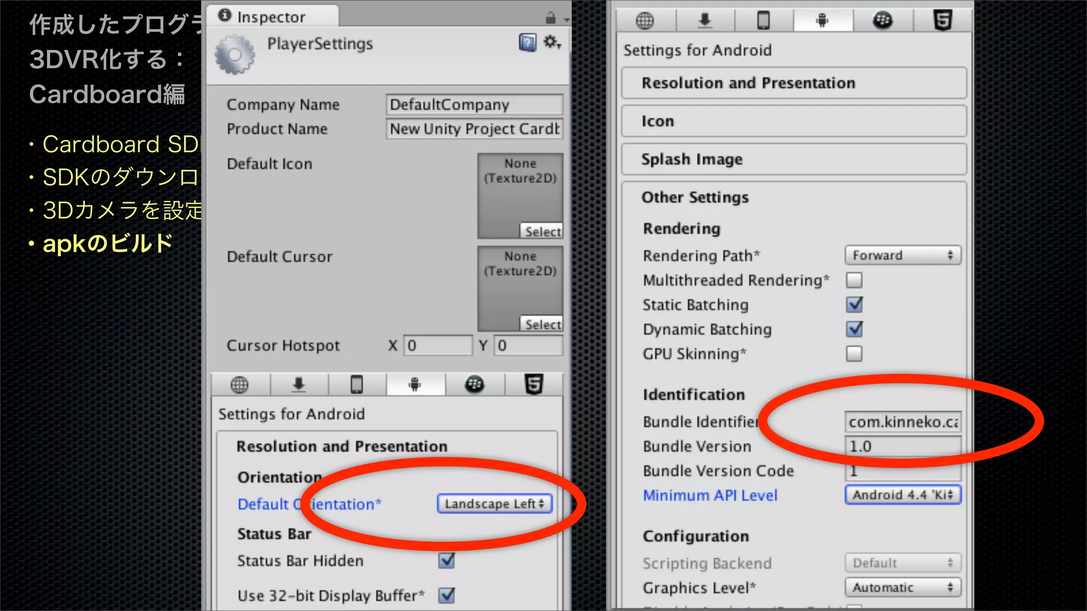The width and height of the screenshot is (1087, 611).
Task: Select the iOS phone platform tab
Action: (x=357, y=385)
